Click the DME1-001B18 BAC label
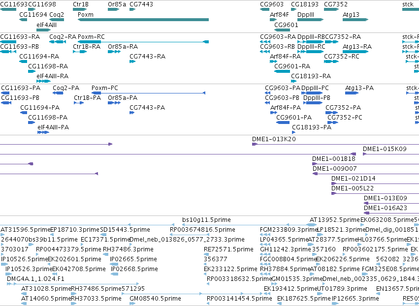The height and width of the screenshot is (306, 419). point(334,159)
